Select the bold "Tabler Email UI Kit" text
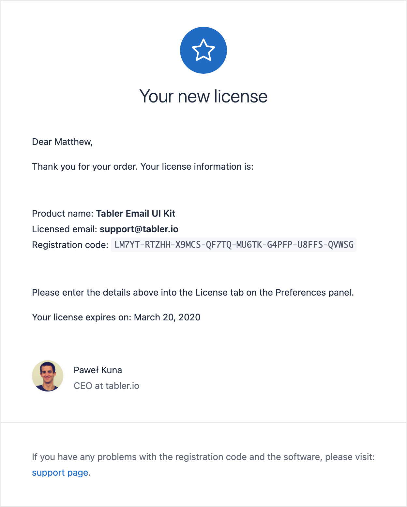Image resolution: width=407 pixels, height=507 pixels. coord(136,213)
